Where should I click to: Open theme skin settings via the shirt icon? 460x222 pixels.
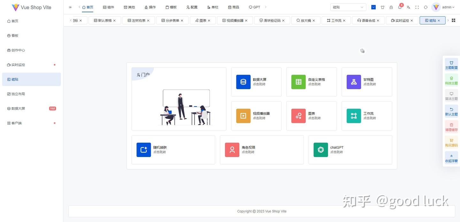pyautogui.click(x=382, y=7)
